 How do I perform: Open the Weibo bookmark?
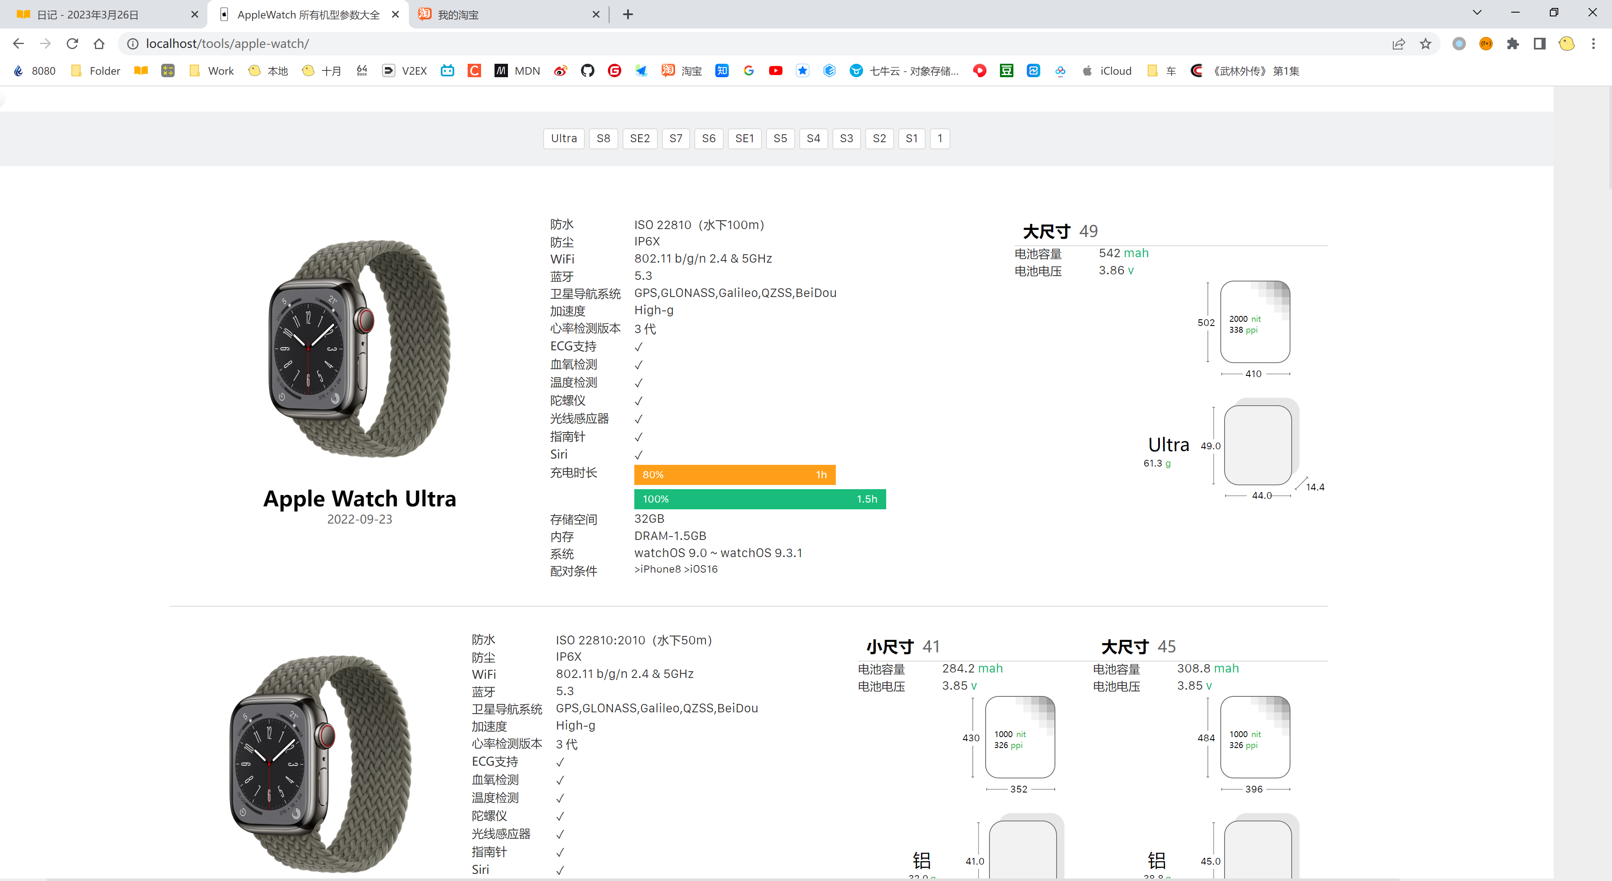coord(561,70)
